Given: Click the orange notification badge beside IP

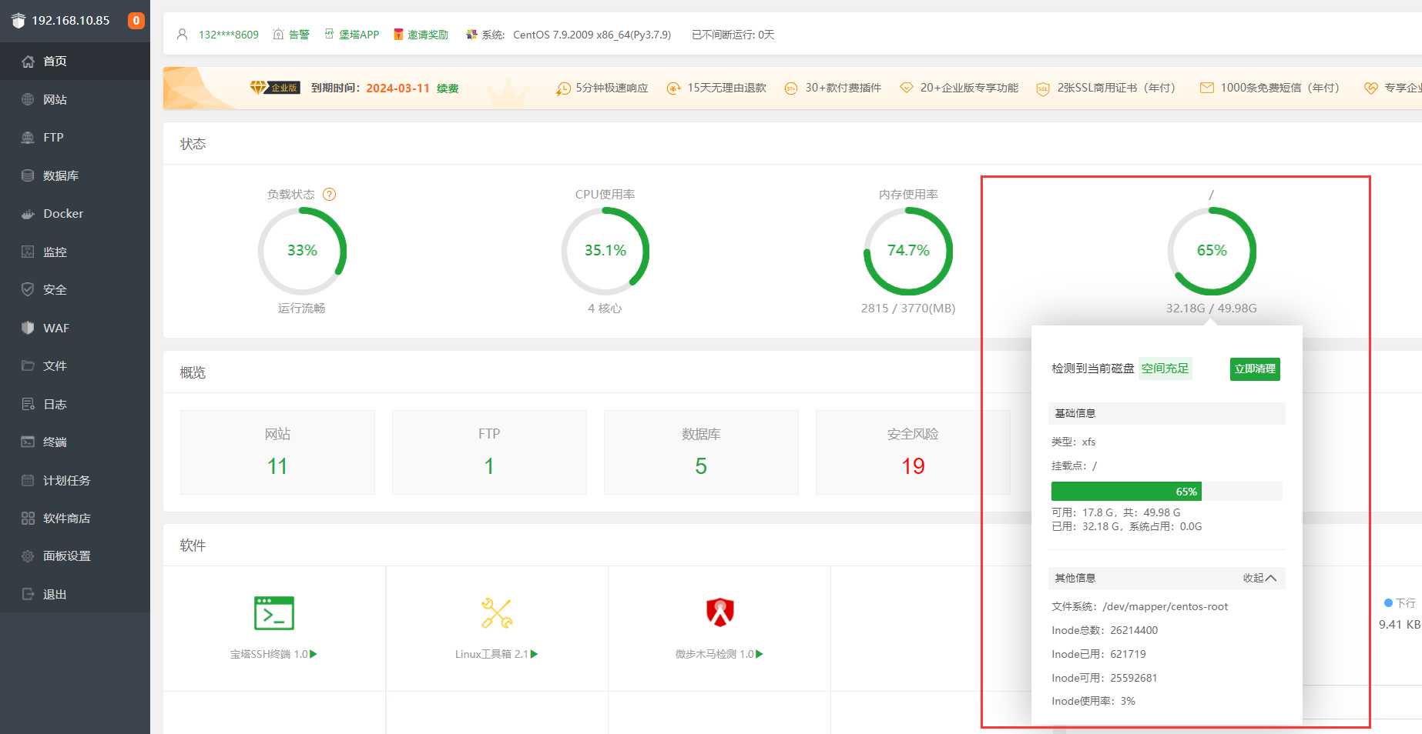Looking at the screenshot, I should (x=136, y=21).
